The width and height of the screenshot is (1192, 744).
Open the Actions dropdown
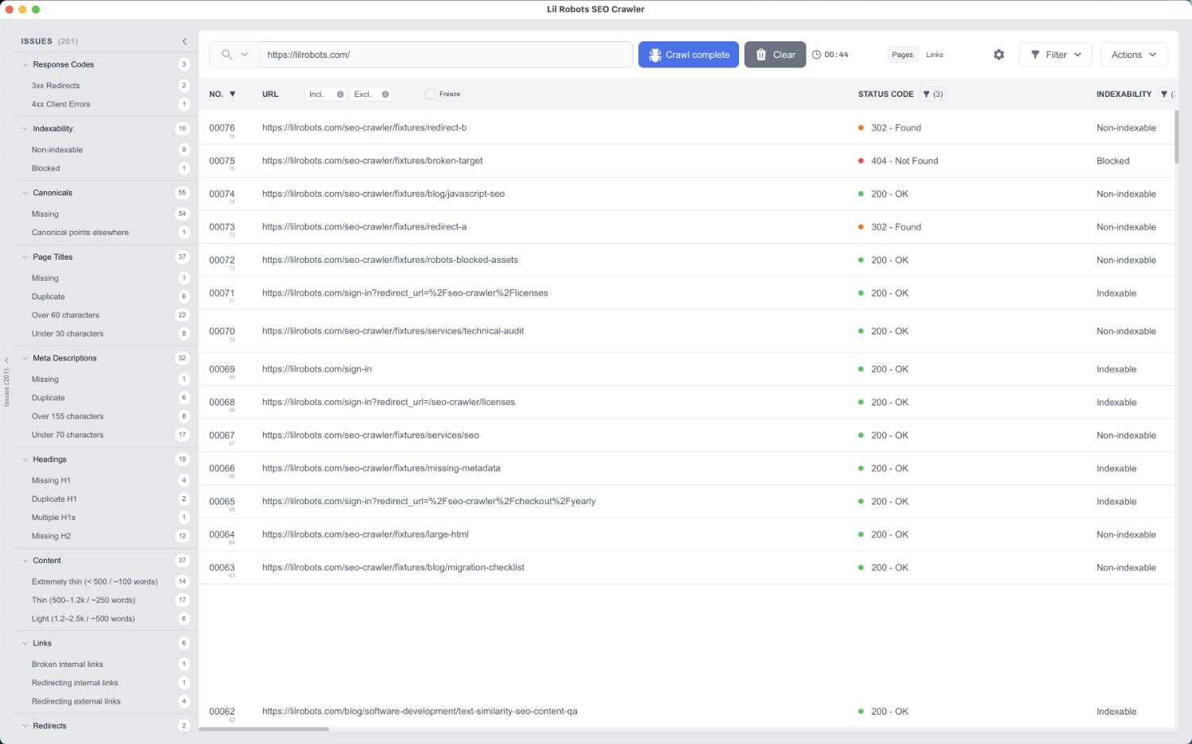(1134, 55)
